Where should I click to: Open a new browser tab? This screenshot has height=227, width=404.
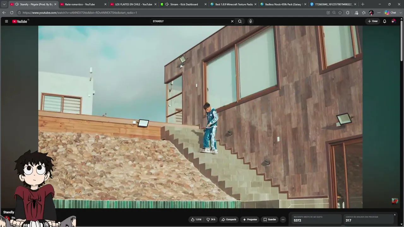pyautogui.click(x=363, y=4)
